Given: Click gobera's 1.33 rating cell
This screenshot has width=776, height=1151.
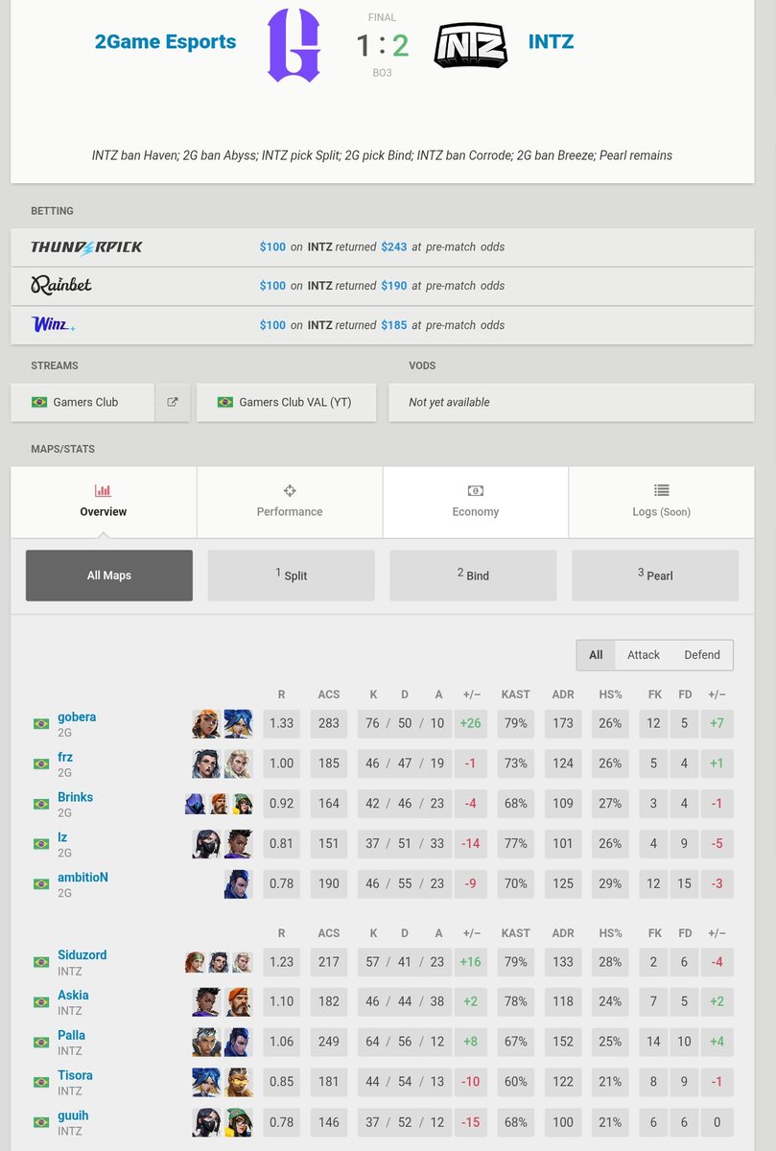Looking at the screenshot, I should click(x=282, y=724).
